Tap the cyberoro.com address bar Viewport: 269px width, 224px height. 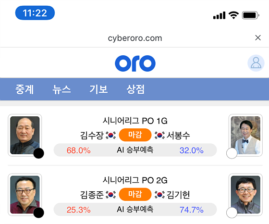pos(135,38)
